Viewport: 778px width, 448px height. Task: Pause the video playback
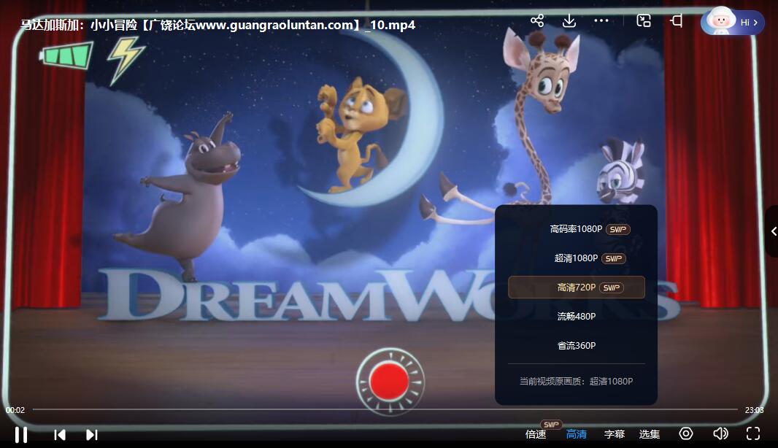tap(21, 435)
